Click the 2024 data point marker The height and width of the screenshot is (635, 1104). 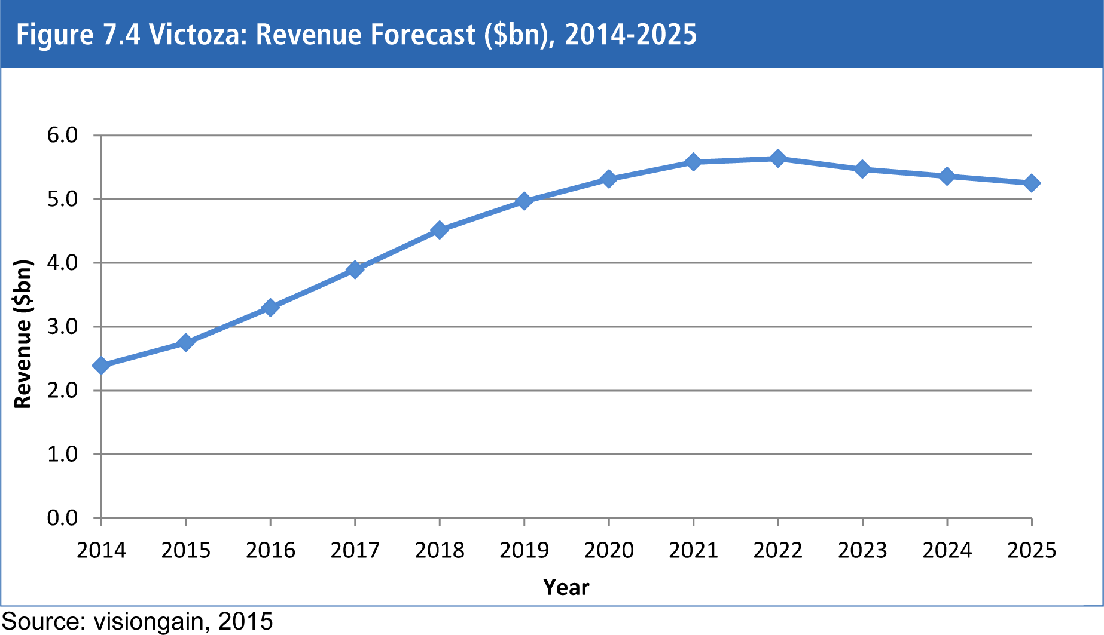point(947,176)
